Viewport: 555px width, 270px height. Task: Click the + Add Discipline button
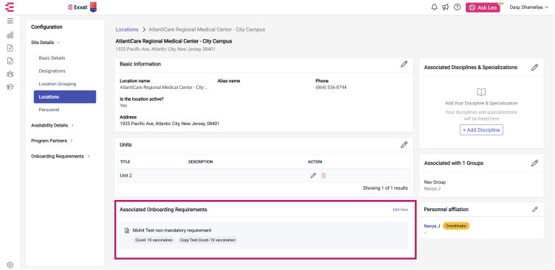(481, 130)
